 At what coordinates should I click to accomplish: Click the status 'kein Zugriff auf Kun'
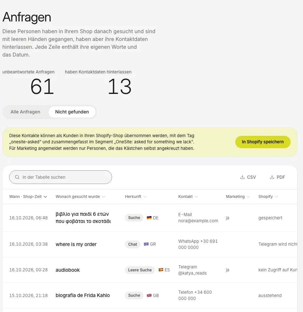tap(278, 270)
